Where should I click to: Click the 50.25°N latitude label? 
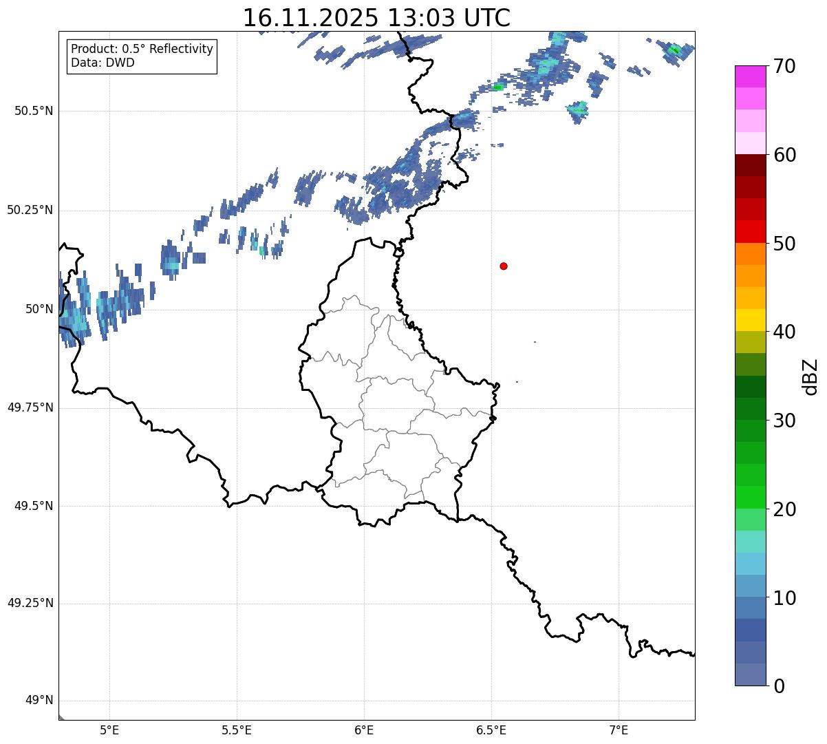pyautogui.click(x=30, y=210)
